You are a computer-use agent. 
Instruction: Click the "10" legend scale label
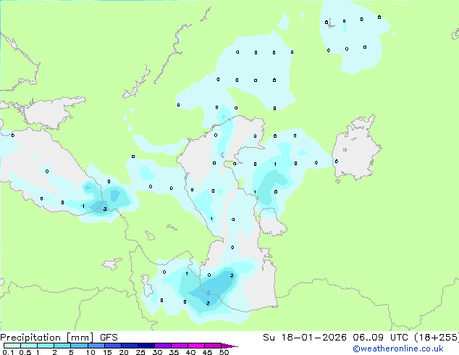pos(90,352)
